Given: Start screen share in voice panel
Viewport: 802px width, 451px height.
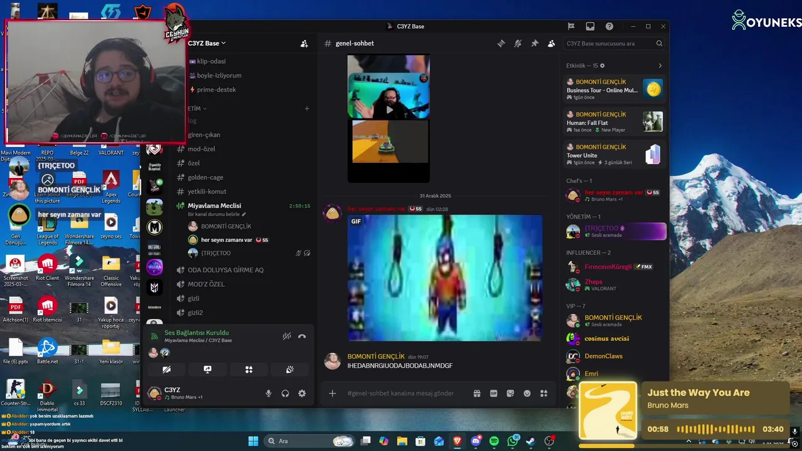Looking at the screenshot, I should [207, 370].
